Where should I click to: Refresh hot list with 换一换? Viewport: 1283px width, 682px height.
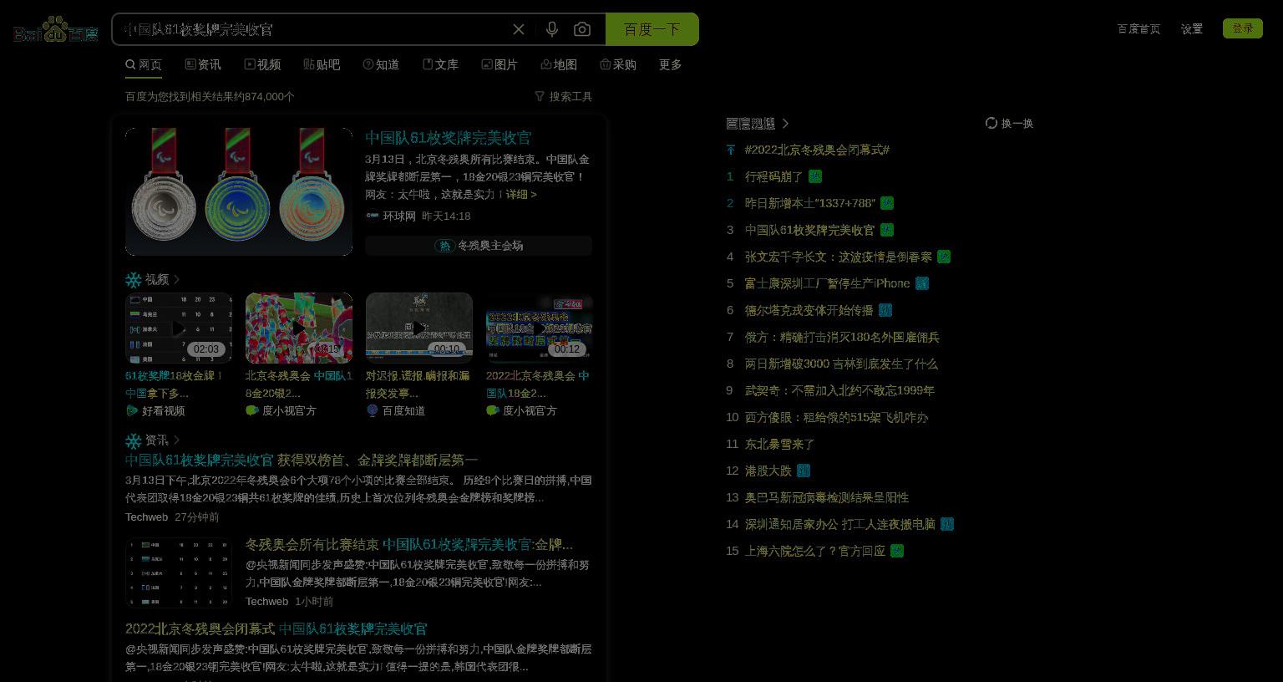point(1009,123)
